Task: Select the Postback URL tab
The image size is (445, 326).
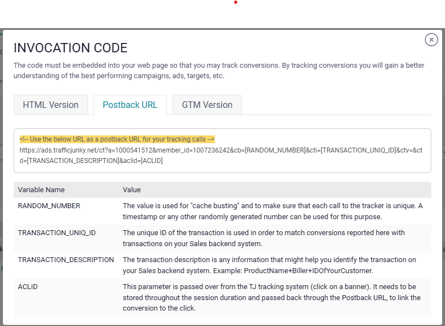Action: 130,105
